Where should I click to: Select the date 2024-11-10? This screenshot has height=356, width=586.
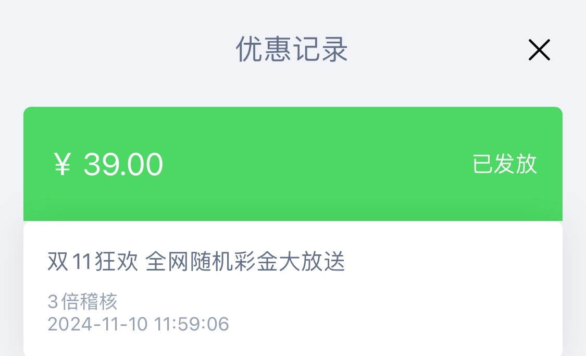(98, 324)
